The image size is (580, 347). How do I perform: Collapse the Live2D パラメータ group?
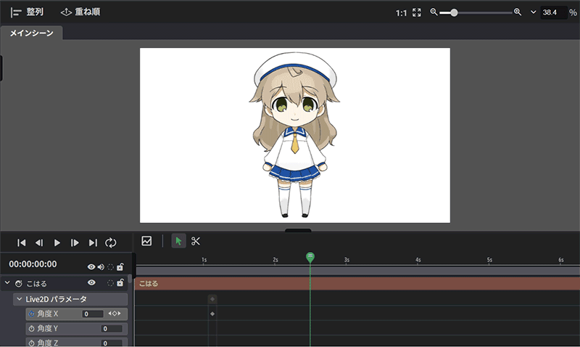click(x=20, y=299)
